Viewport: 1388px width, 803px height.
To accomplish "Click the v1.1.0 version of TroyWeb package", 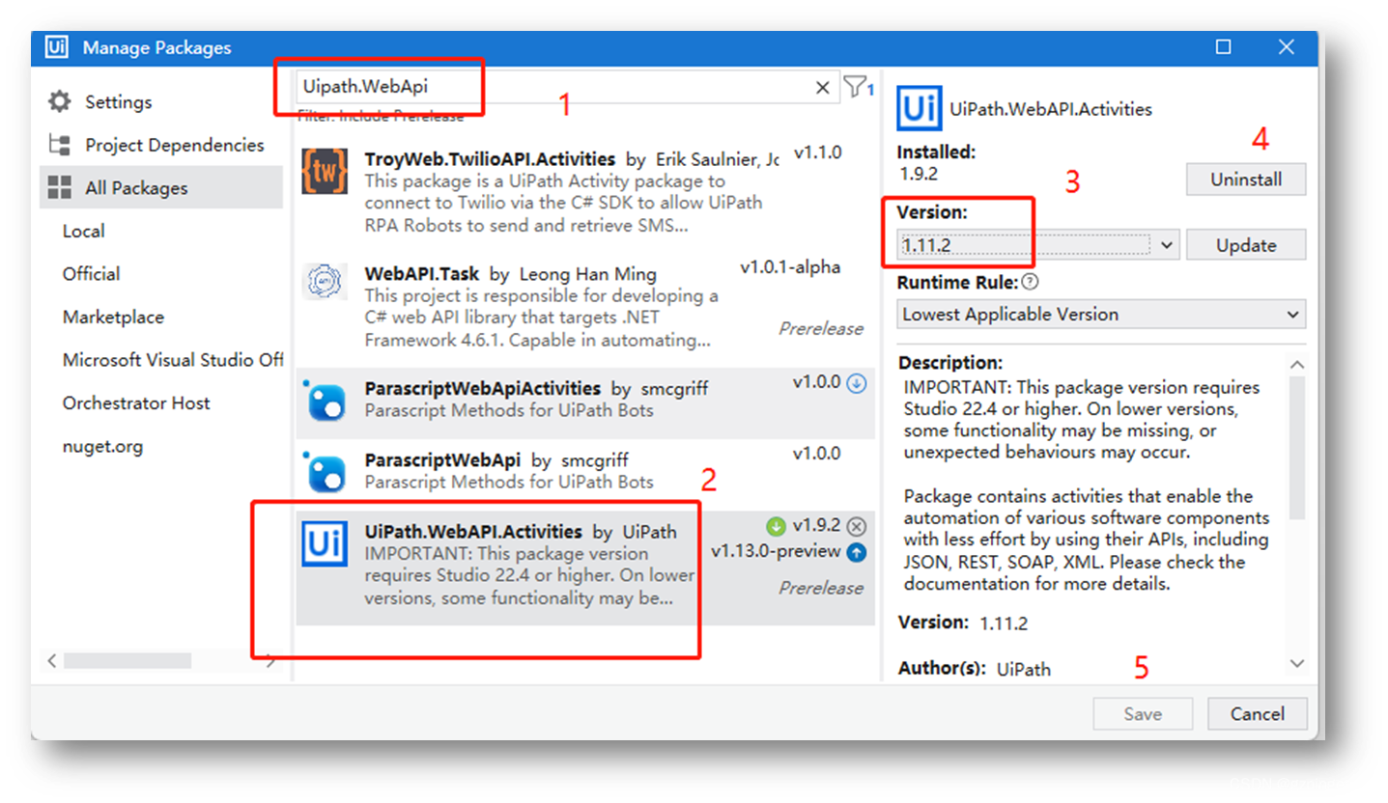I will point(818,152).
